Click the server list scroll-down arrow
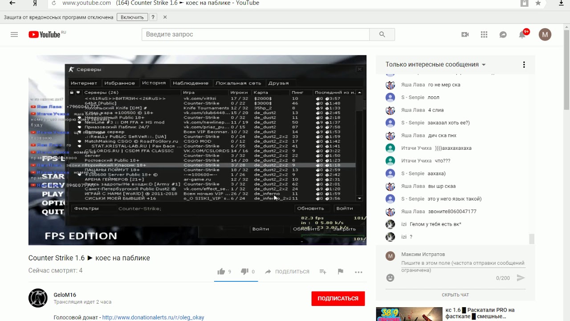This screenshot has width=570, height=321. tap(360, 198)
